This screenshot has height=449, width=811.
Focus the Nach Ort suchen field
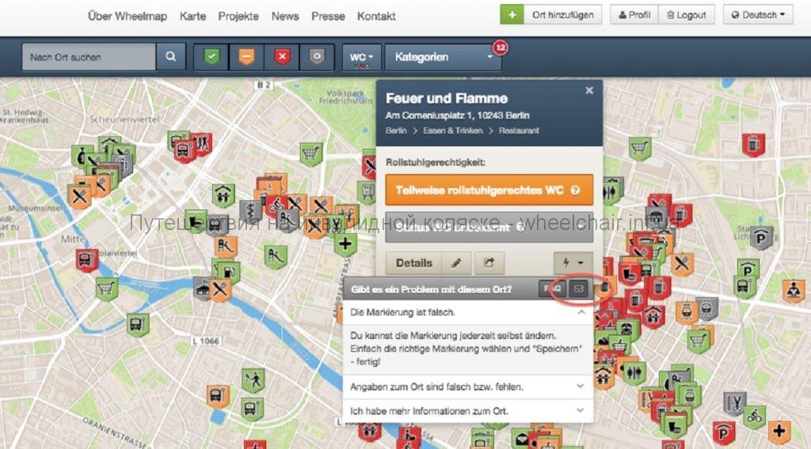89,57
